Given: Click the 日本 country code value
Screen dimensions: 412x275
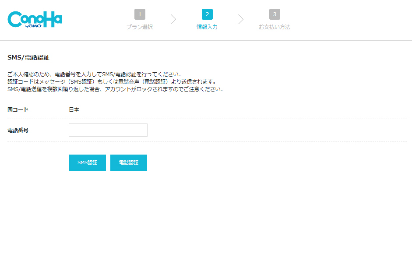Looking at the screenshot, I should click(74, 109).
